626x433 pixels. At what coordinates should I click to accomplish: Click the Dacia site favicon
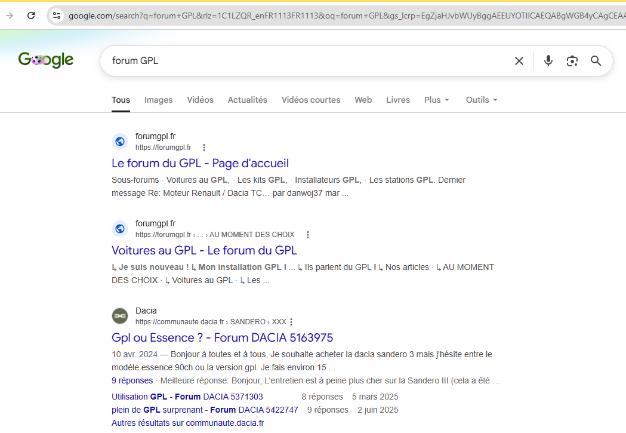pyautogui.click(x=120, y=316)
